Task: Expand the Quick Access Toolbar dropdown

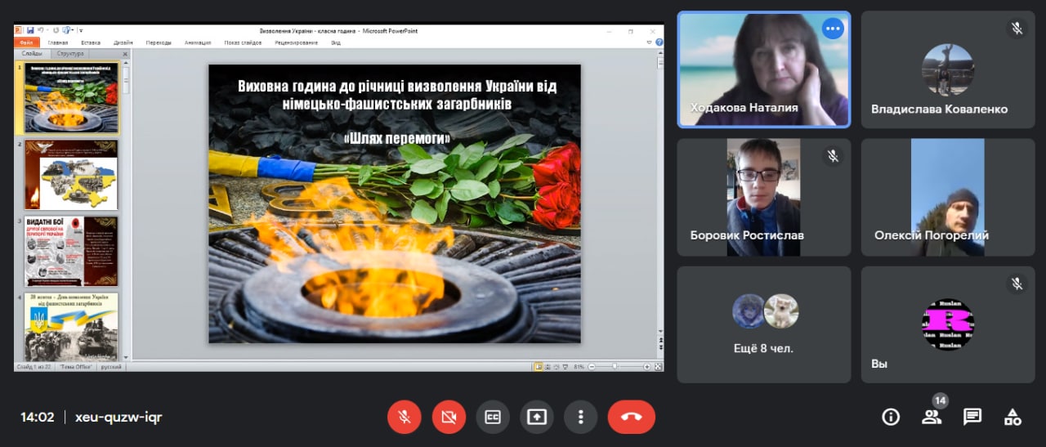Action: [x=81, y=30]
